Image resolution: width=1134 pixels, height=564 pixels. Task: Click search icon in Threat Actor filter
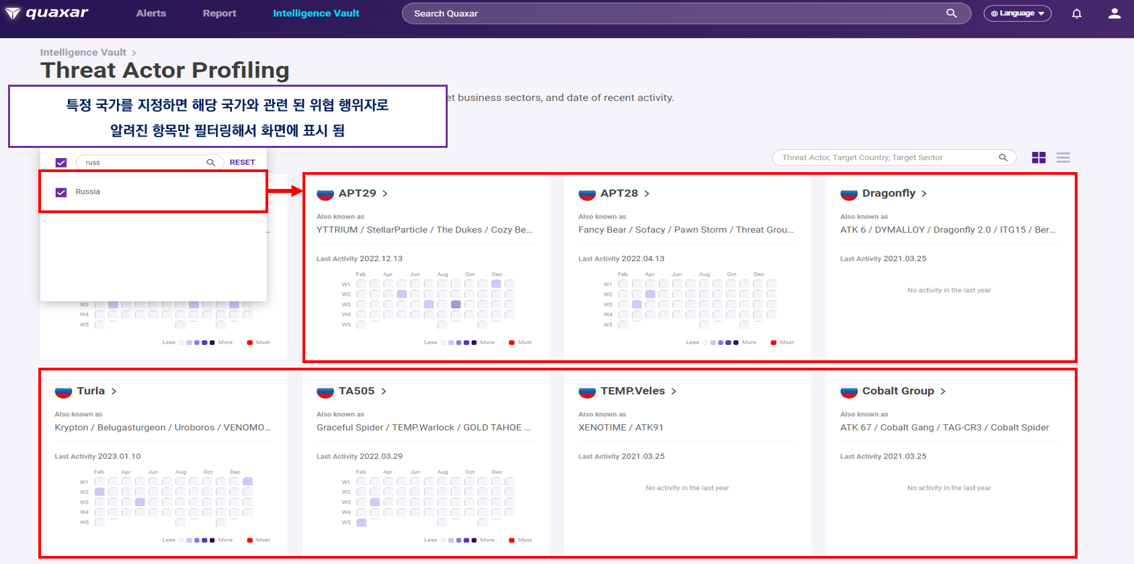coord(1003,157)
